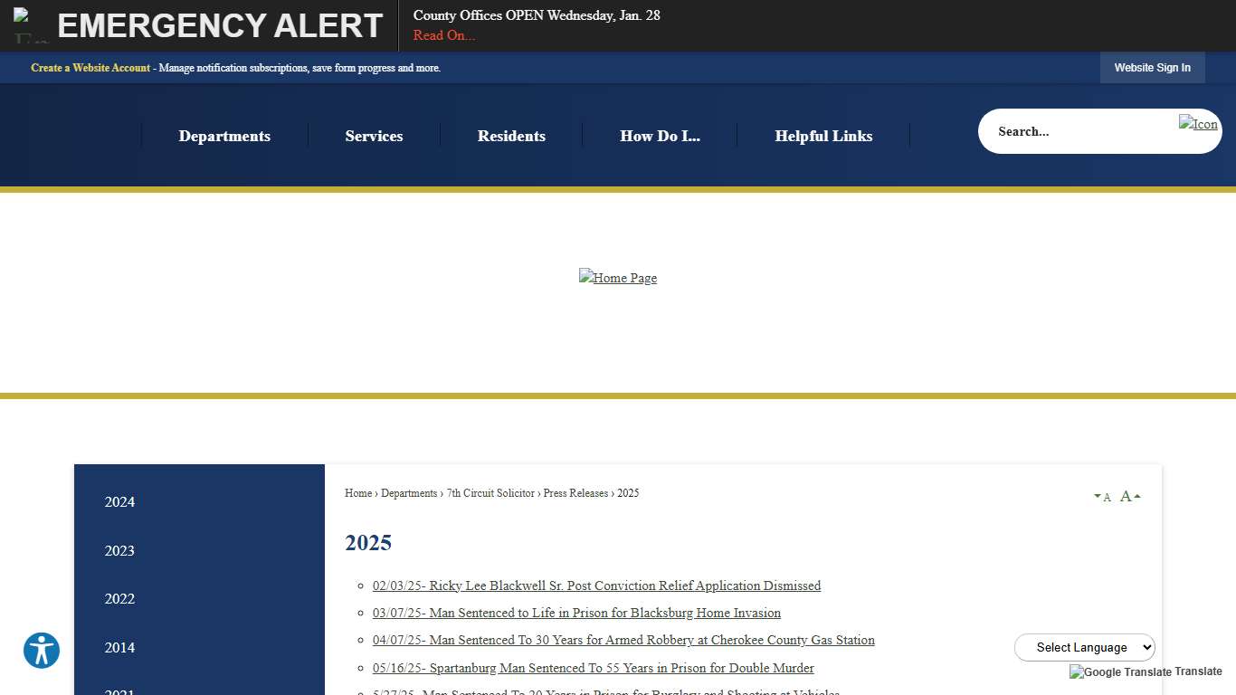
Task: Decrease text size with small A icon
Action: (1102, 497)
